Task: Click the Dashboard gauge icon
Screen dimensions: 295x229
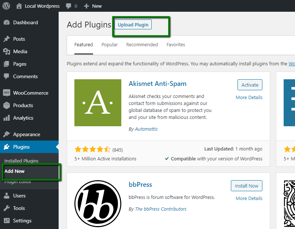Action: tap(6, 22)
